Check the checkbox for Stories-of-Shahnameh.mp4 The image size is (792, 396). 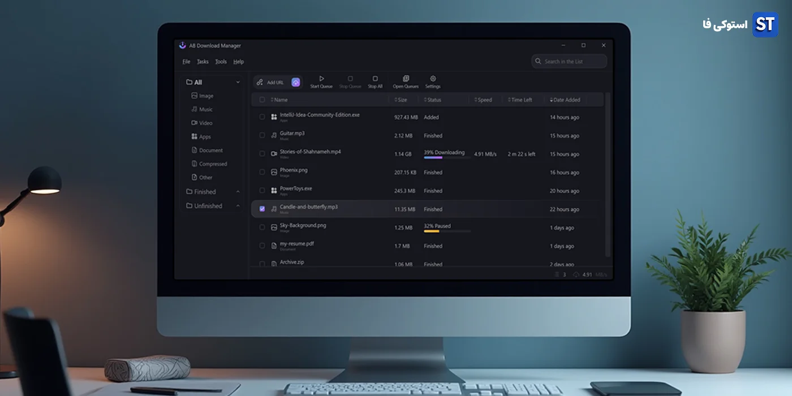click(262, 153)
